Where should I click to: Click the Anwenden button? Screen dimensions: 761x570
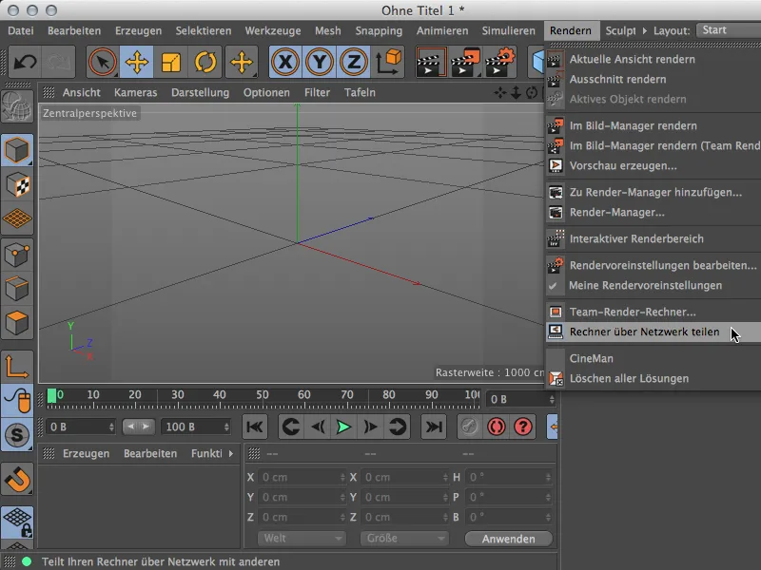508,539
